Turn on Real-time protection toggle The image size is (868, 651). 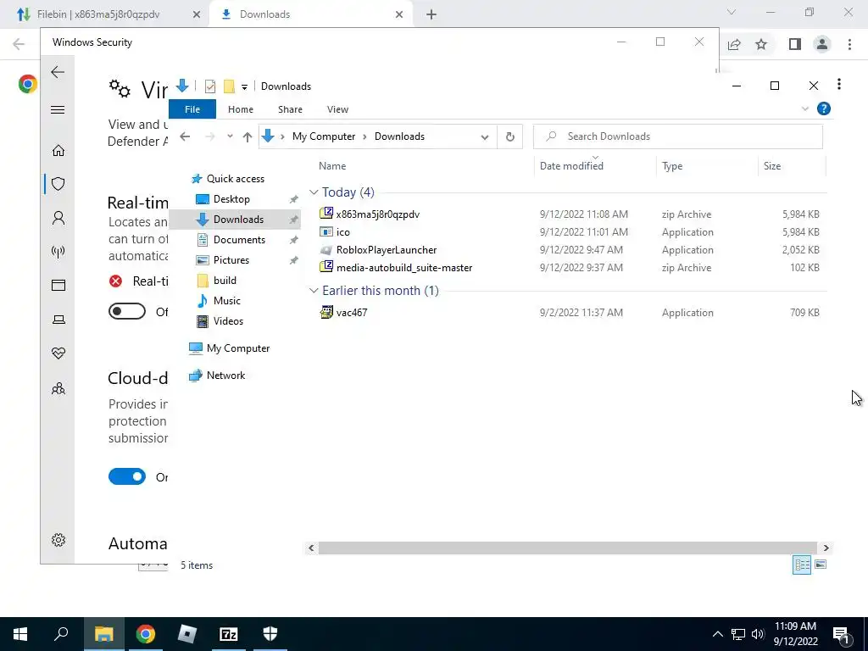127,311
